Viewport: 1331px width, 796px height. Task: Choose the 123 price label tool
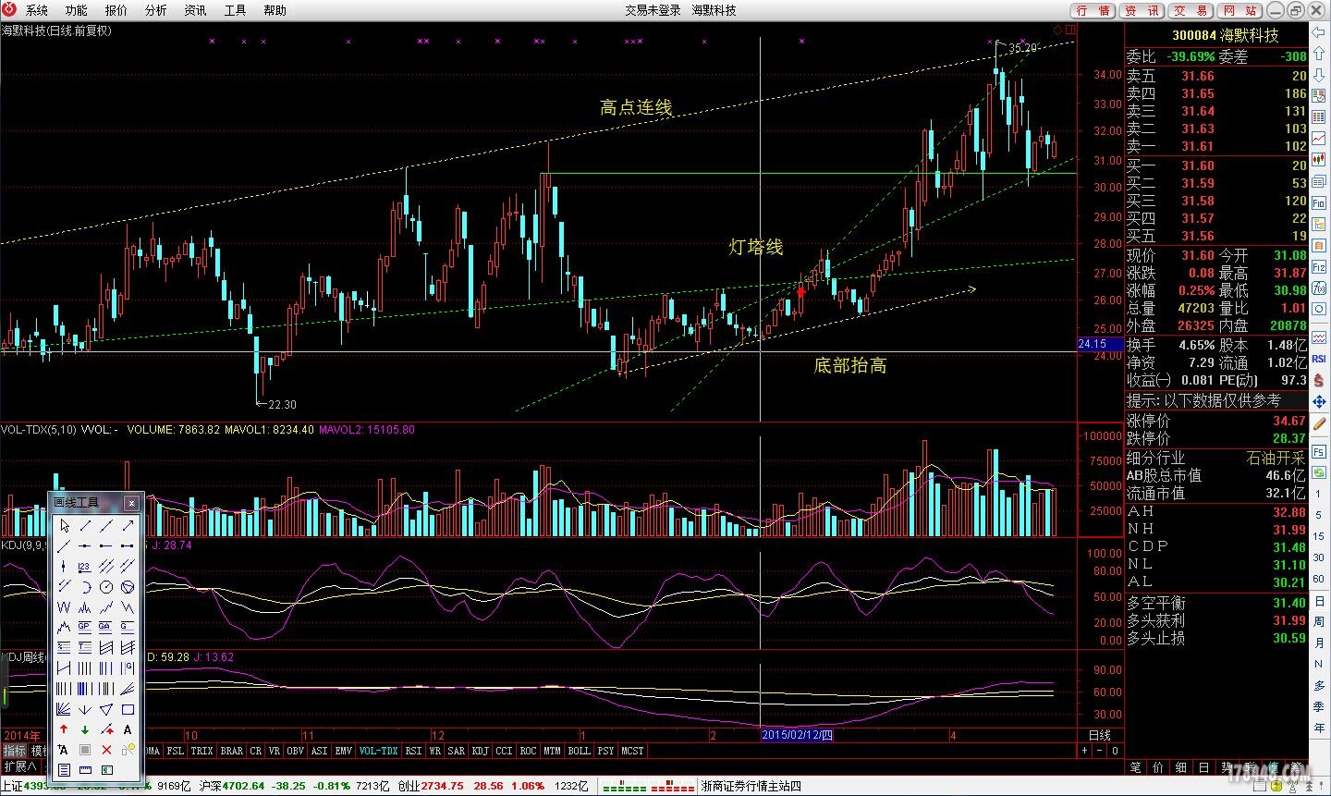point(85,567)
